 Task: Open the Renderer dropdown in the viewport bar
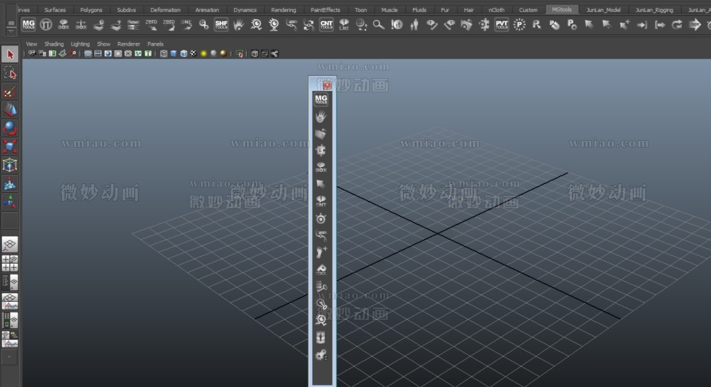129,44
